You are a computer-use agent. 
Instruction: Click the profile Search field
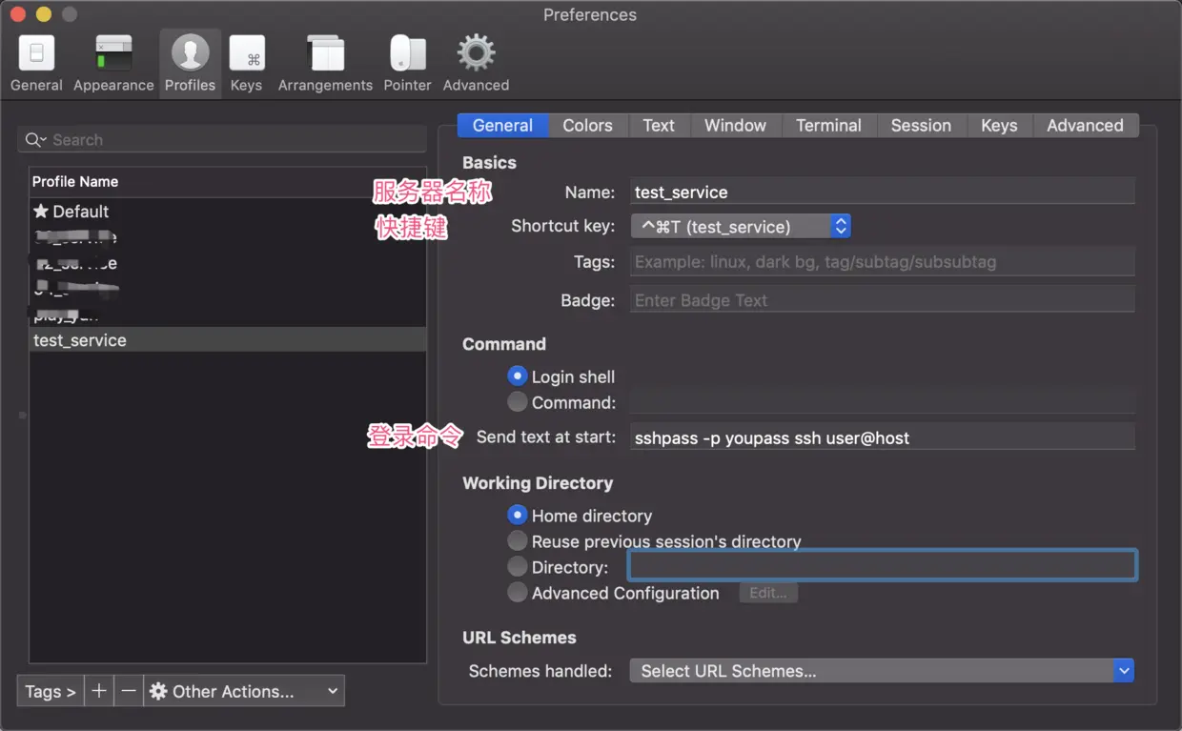pos(222,140)
